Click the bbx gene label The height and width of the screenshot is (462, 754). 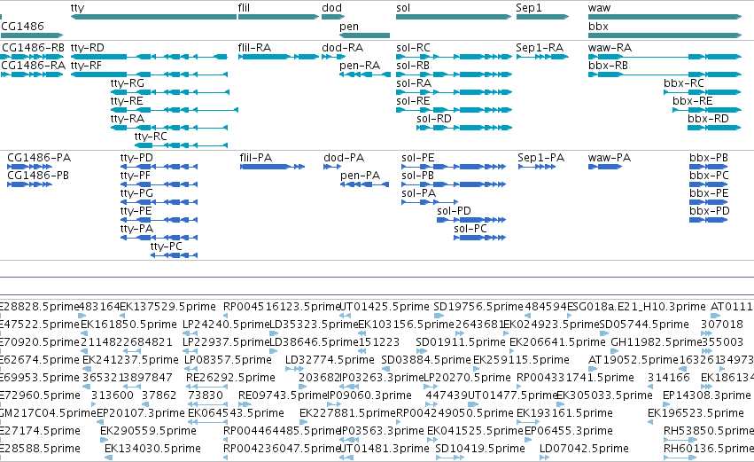(598, 26)
